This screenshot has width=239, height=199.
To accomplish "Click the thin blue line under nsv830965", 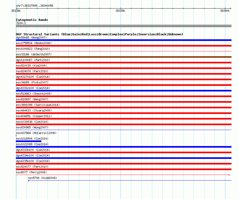I will coord(124,130).
